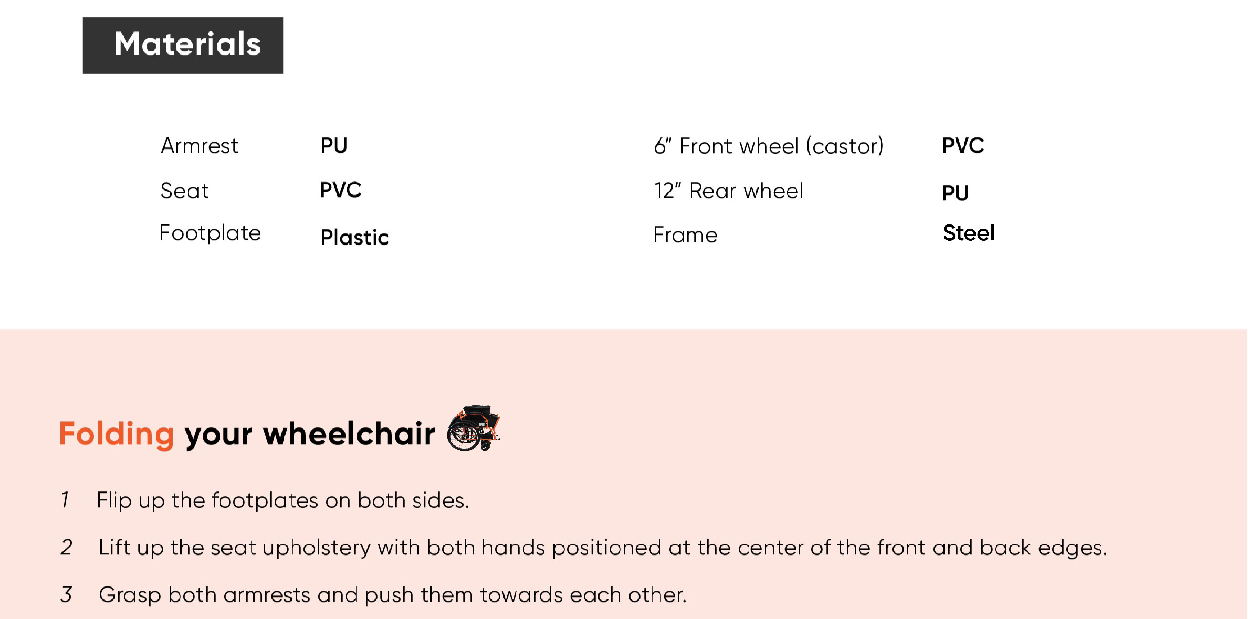Image resolution: width=1248 pixels, height=619 pixels.
Task: Click the Materials heading banner
Action: pyautogui.click(x=183, y=45)
